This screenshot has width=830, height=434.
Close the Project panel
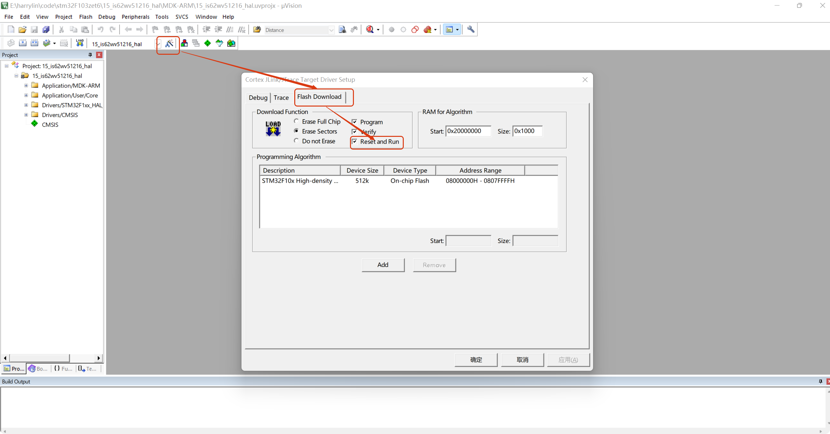(99, 55)
